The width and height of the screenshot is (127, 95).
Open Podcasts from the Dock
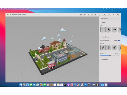pos(68,85)
